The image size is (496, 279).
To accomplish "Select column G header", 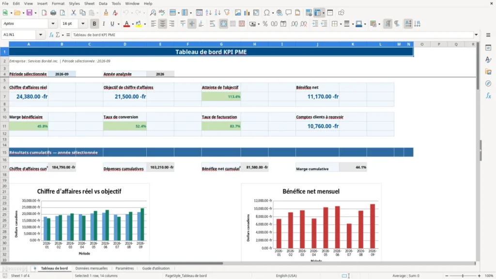I will (221, 44).
